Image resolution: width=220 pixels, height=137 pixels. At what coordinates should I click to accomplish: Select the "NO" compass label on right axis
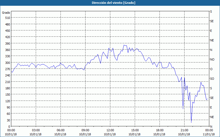tap(212, 59)
